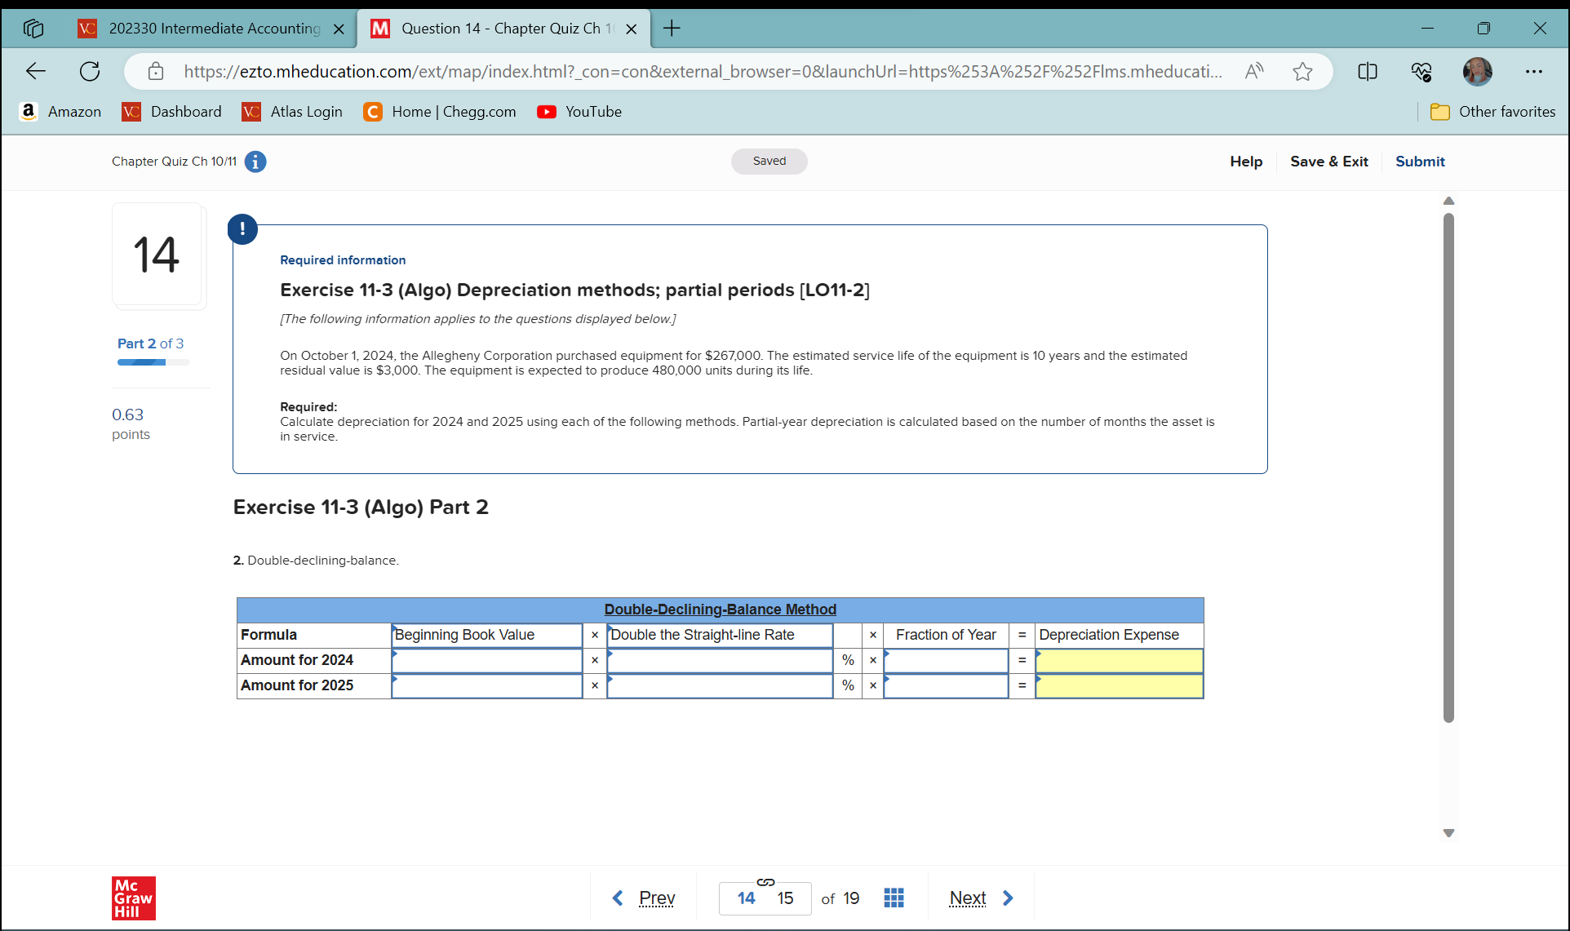Click the Submit button to submit quiz
This screenshot has width=1570, height=931.
pos(1419,161)
